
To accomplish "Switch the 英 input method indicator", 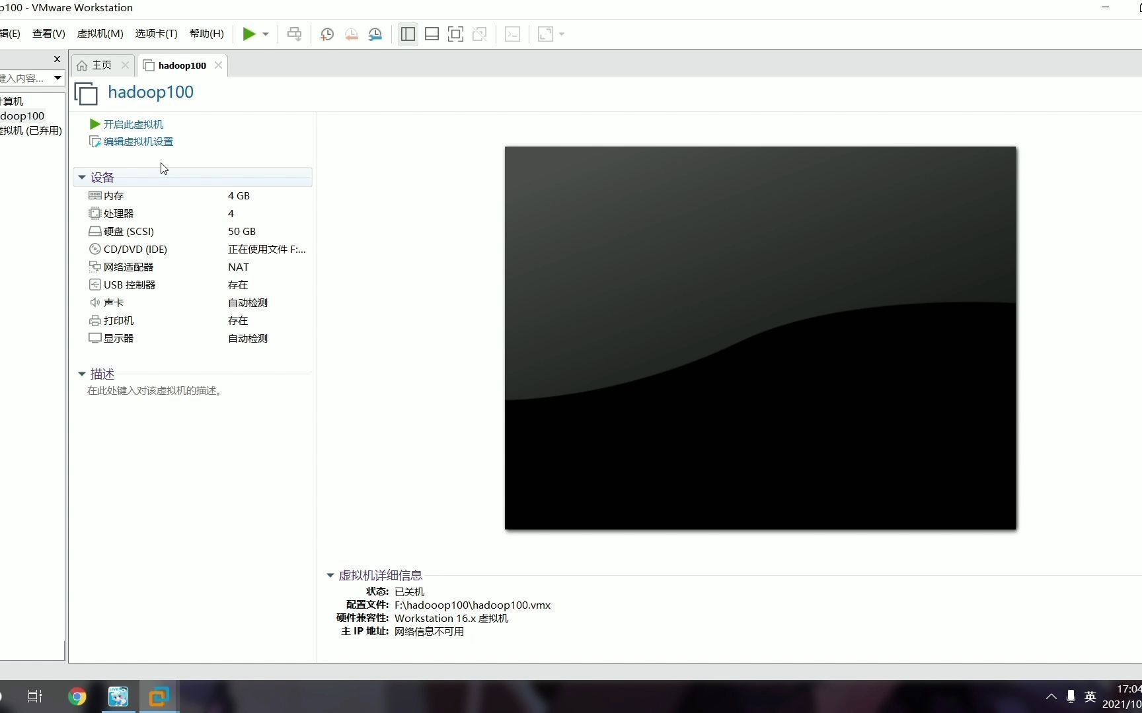I will (x=1090, y=696).
